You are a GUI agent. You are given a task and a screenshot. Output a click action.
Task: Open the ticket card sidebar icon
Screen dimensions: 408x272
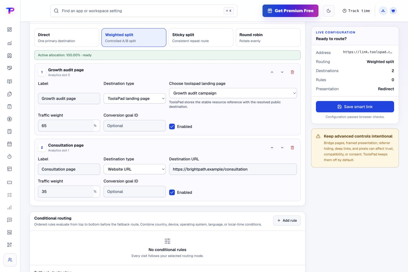click(9, 182)
